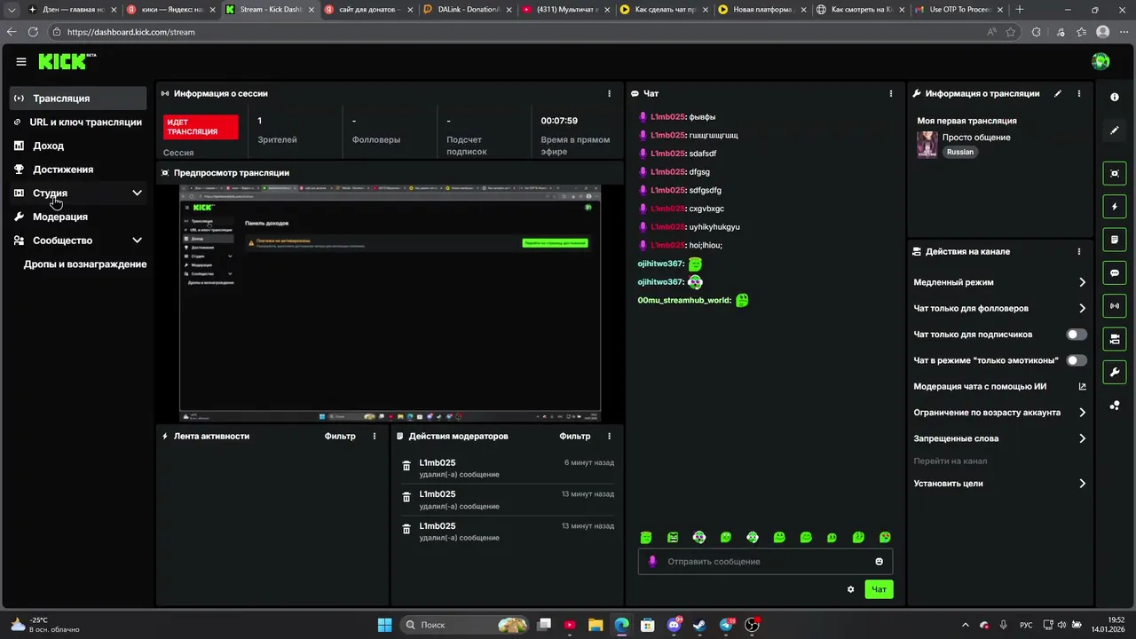This screenshot has height=639, width=1136.
Task: Toggle the chat bubble icon in the right strip
Action: click(1115, 272)
